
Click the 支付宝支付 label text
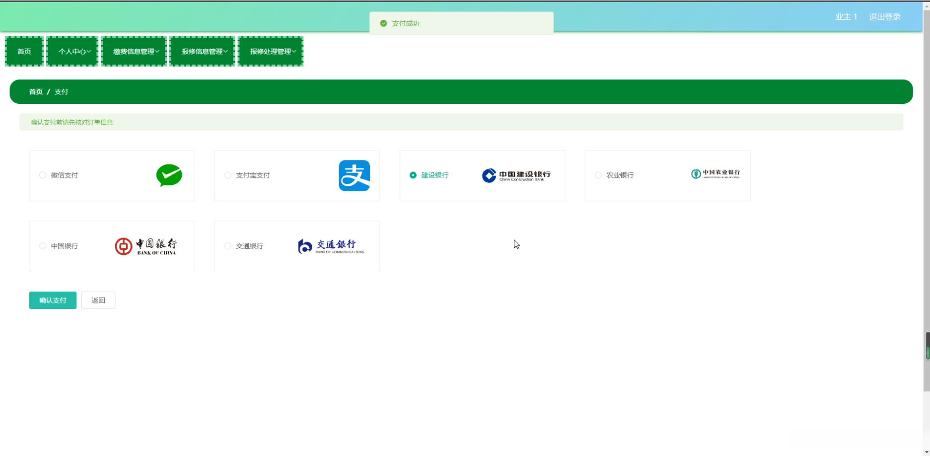tap(253, 175)
